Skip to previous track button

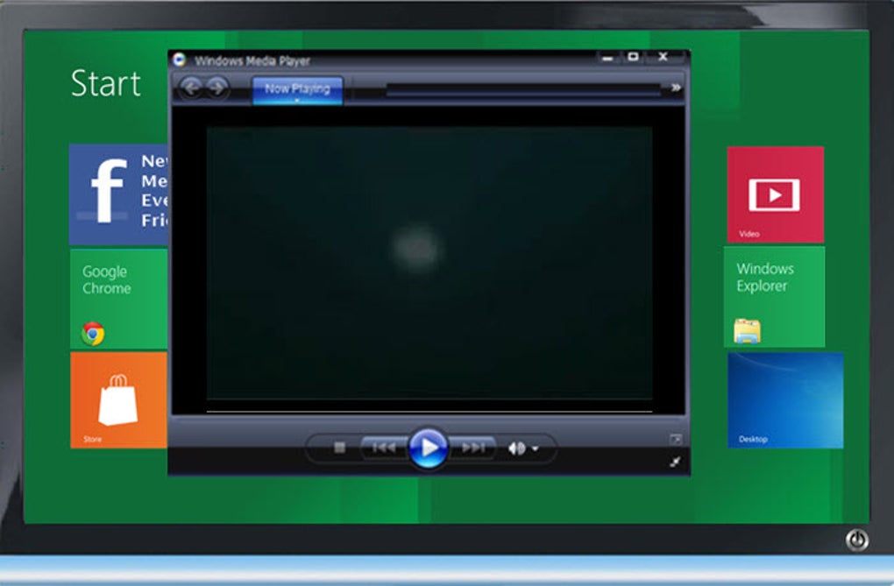point(384,448)
